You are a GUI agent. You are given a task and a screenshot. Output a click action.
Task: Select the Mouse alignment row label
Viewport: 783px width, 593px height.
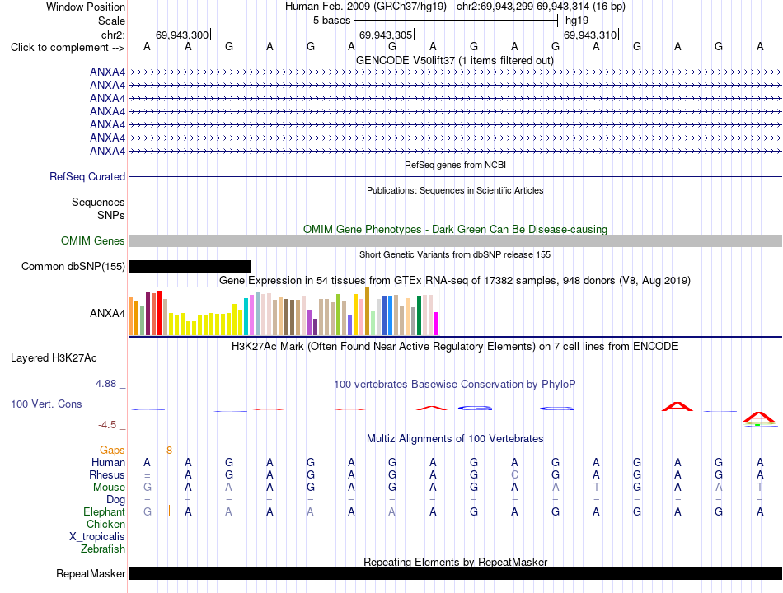[109, 488]
